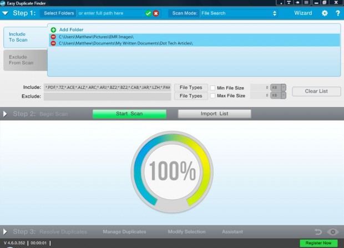344x248 pixels.
Task: Select the Pictures\EMR Images path row
Action: click(x=194, y=37)
